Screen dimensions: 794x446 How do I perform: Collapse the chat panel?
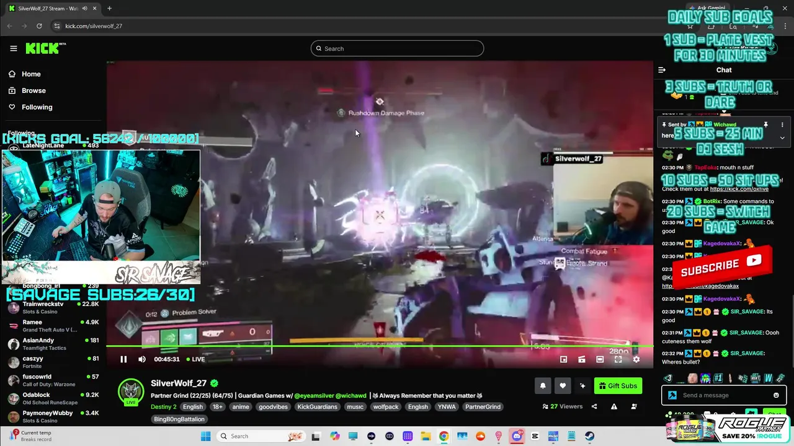[x=662, y=70]
